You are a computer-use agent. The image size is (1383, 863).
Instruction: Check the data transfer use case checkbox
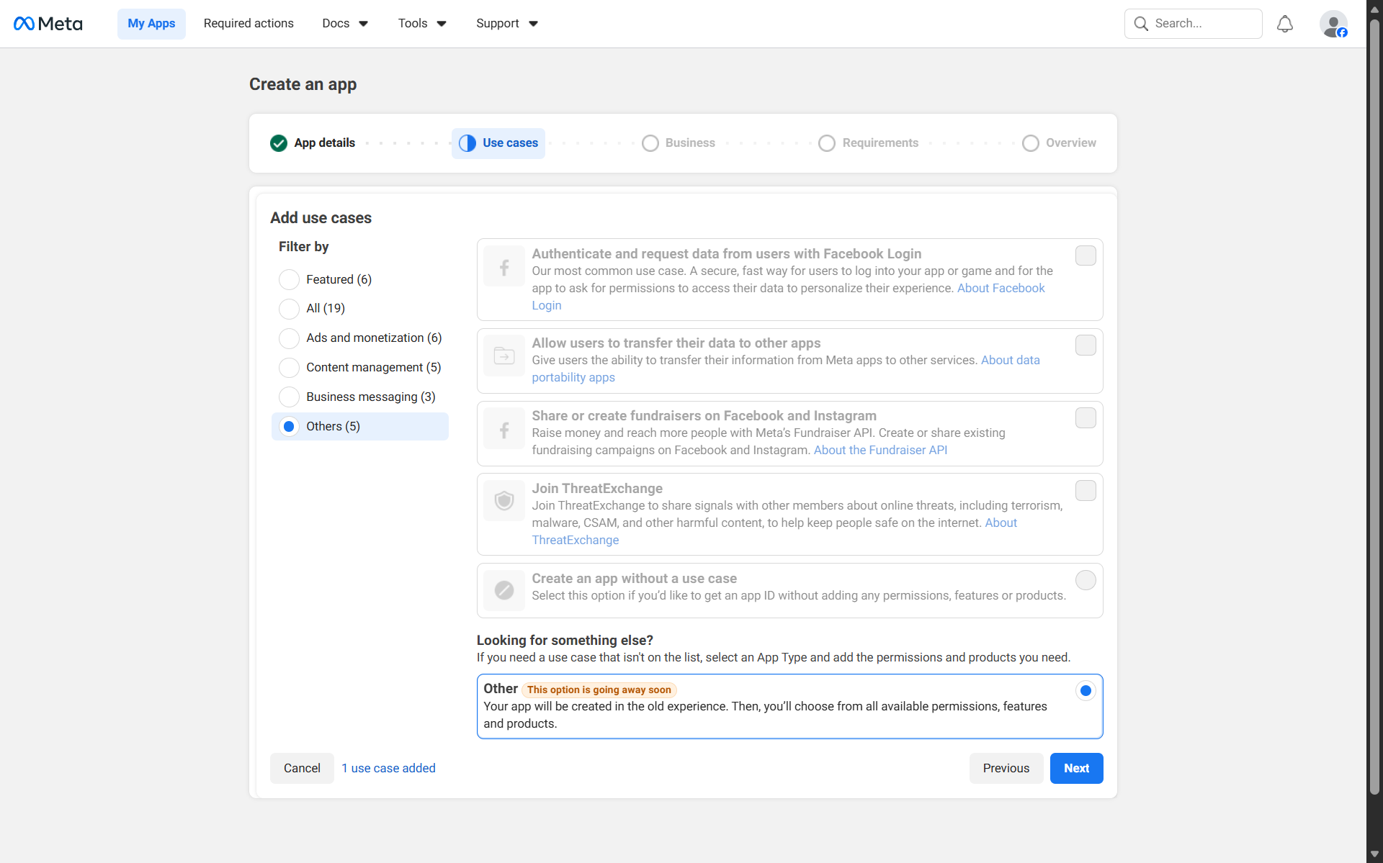coord(1086,345)
